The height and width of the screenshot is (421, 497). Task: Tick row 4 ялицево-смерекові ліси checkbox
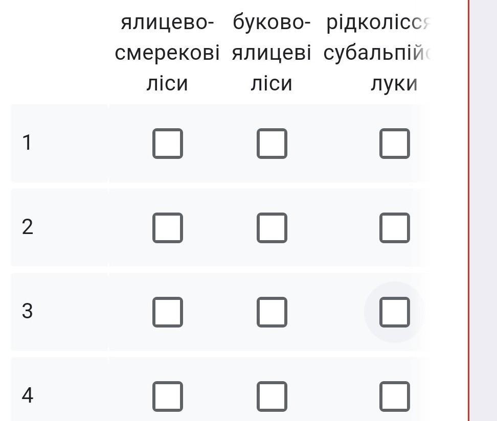tap(167, 396)
